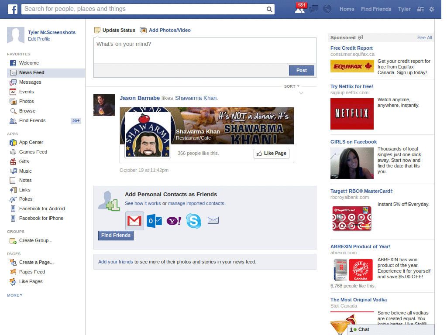Open privacy shortcuts lock icon

[420, 9]
